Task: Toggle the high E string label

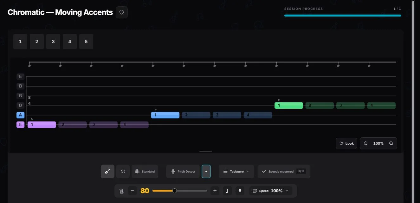Action: point(20,76)
